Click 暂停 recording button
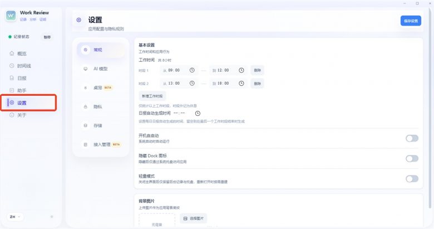Viewport: 434px width, 229px height. coord(47,37)
